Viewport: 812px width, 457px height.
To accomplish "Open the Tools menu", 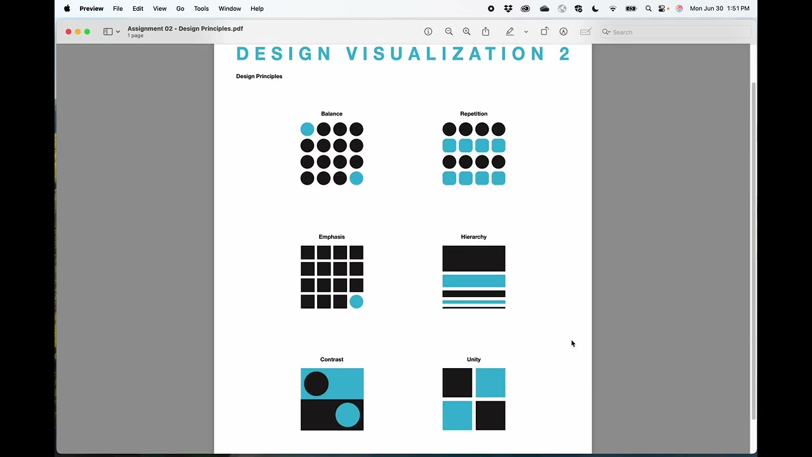I will tap(201, 9).
